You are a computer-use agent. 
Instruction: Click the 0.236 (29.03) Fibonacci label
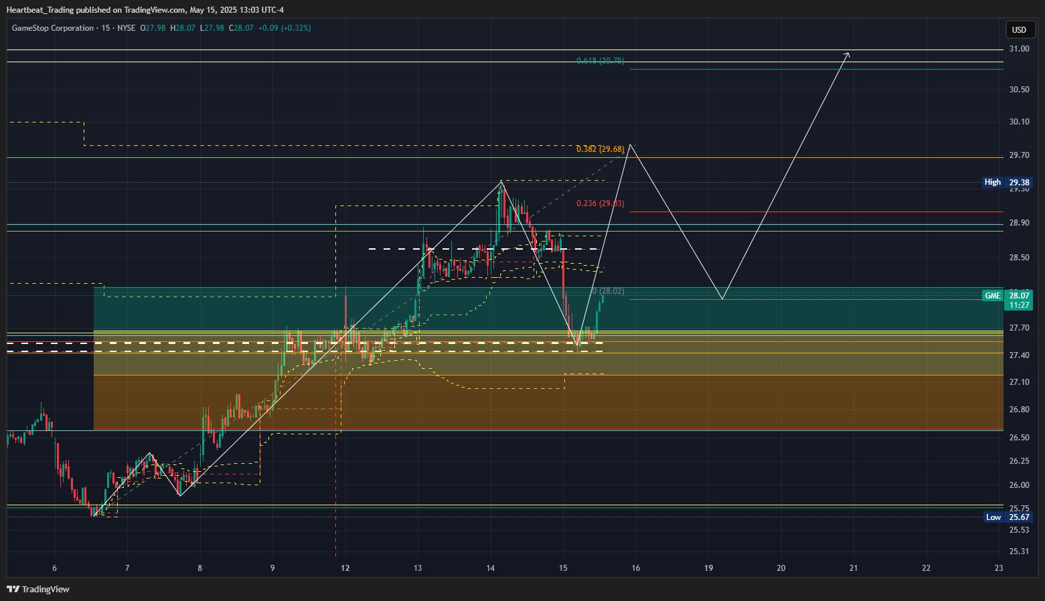[x=600, y=203]
